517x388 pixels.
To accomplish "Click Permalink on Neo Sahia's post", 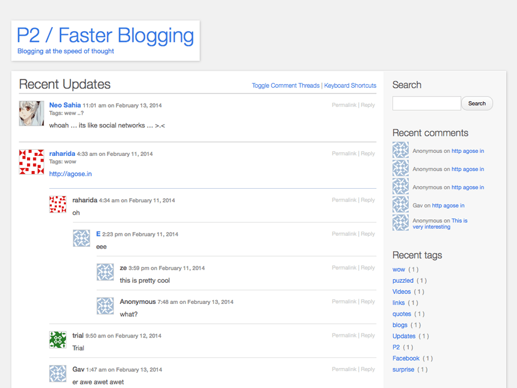I will tap(344, 105).
